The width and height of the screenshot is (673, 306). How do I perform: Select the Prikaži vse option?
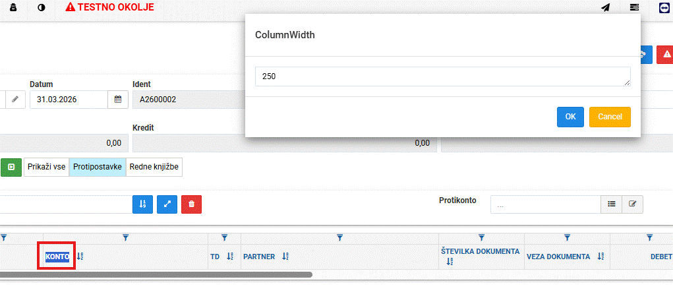(x=46, y=167)
